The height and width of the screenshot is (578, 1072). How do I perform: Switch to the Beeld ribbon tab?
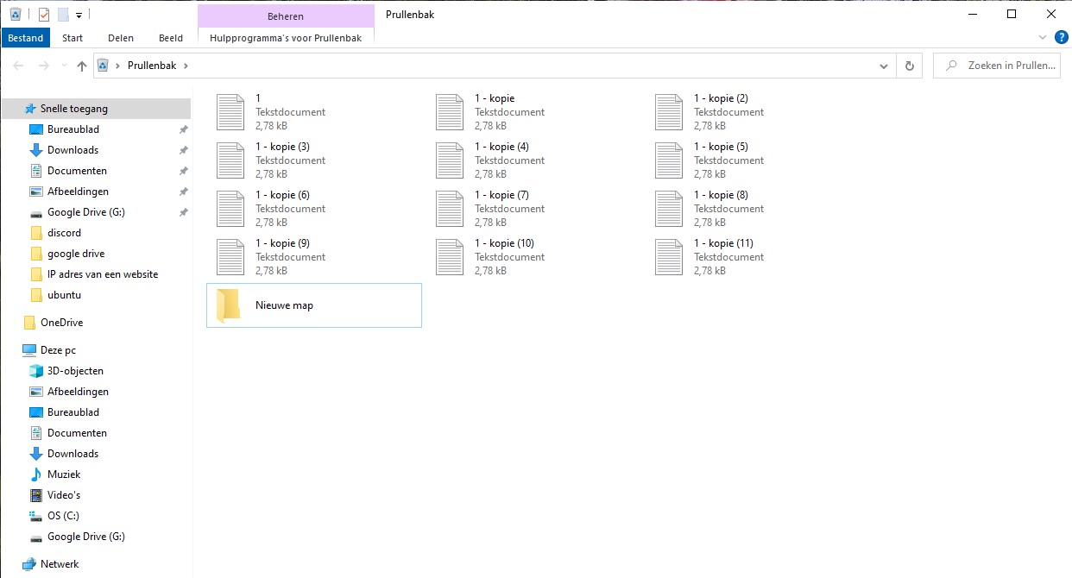[171, 38]
